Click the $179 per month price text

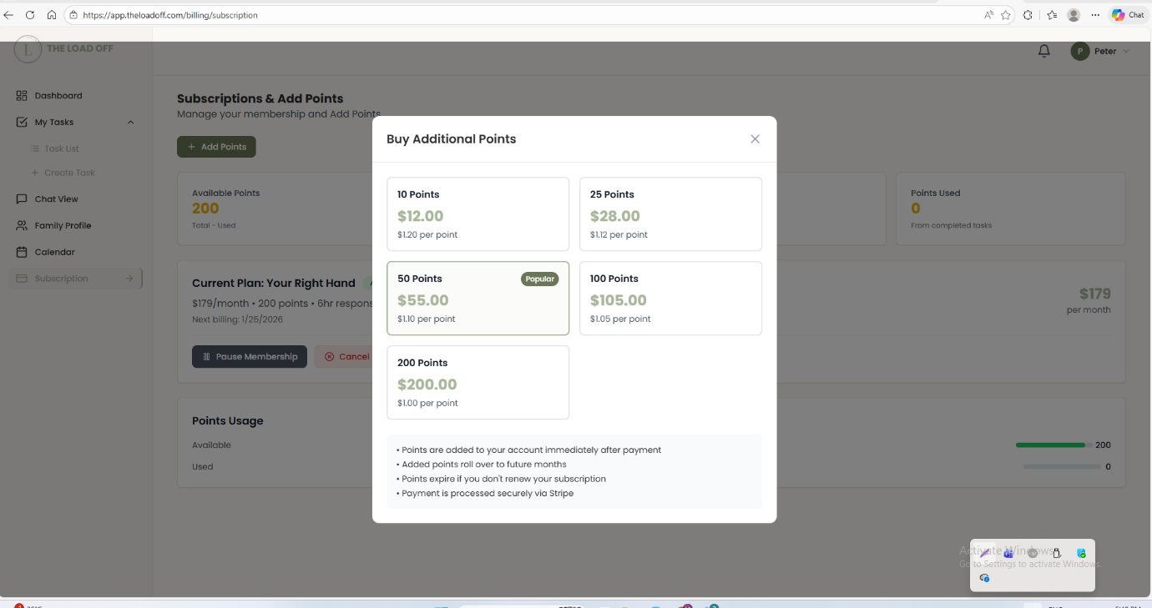[x=1089, y=300]
